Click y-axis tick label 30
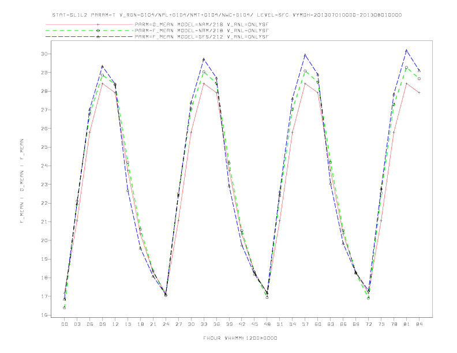Viewport: 457px width, 353px height. (x=44, y=54)
